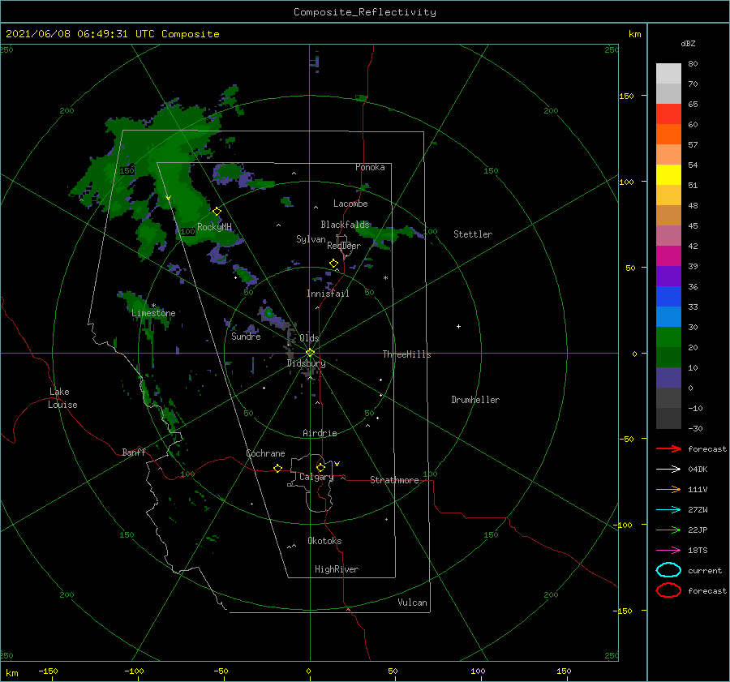Click the Banff label

coord(134,452)
